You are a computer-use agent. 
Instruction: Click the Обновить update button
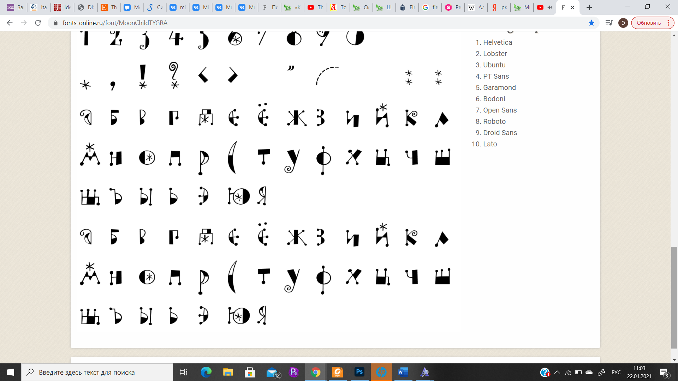coord(649,23)
